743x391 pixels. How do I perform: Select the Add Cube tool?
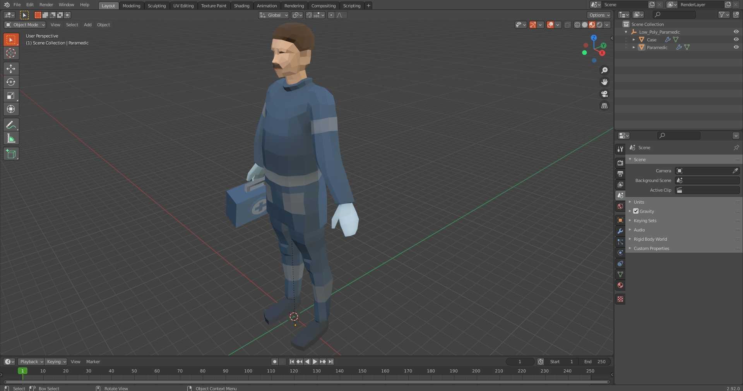point(11,154)
